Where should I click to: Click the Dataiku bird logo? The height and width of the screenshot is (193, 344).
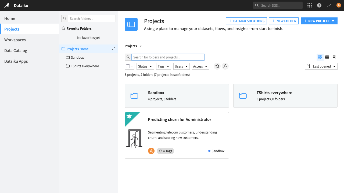tap(6, 5)
